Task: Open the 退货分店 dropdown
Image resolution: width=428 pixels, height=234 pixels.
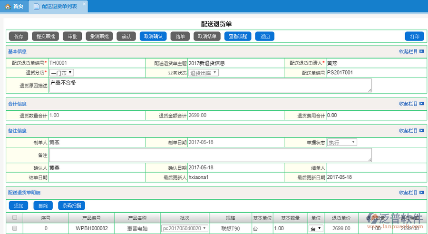Action: click(x=61, y=73)
